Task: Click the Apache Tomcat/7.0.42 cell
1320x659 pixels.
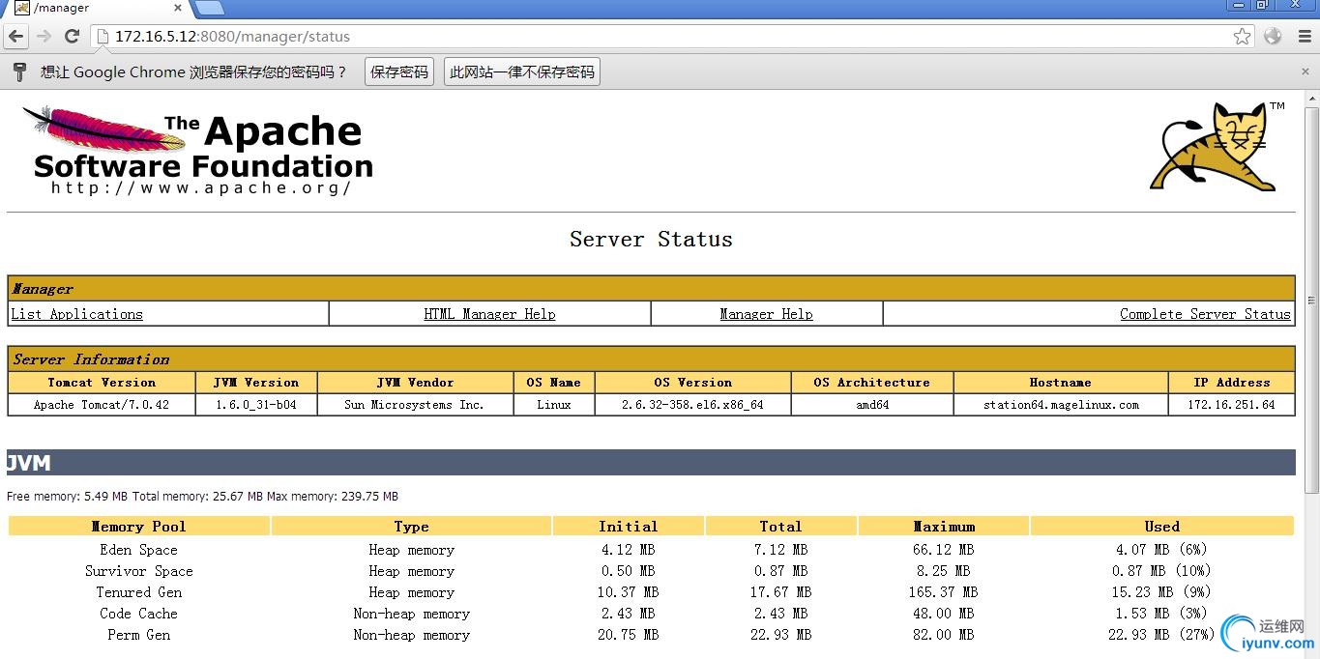Action: click(x=102, y=405)
